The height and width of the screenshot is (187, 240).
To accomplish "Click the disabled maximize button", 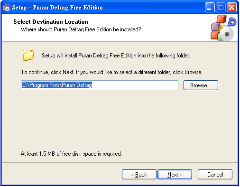I will (221, 7).
